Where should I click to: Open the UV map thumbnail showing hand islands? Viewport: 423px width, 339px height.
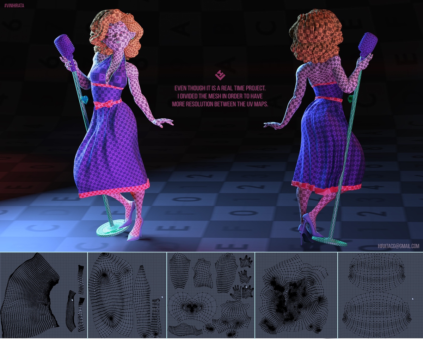click(x=211, y=295)
